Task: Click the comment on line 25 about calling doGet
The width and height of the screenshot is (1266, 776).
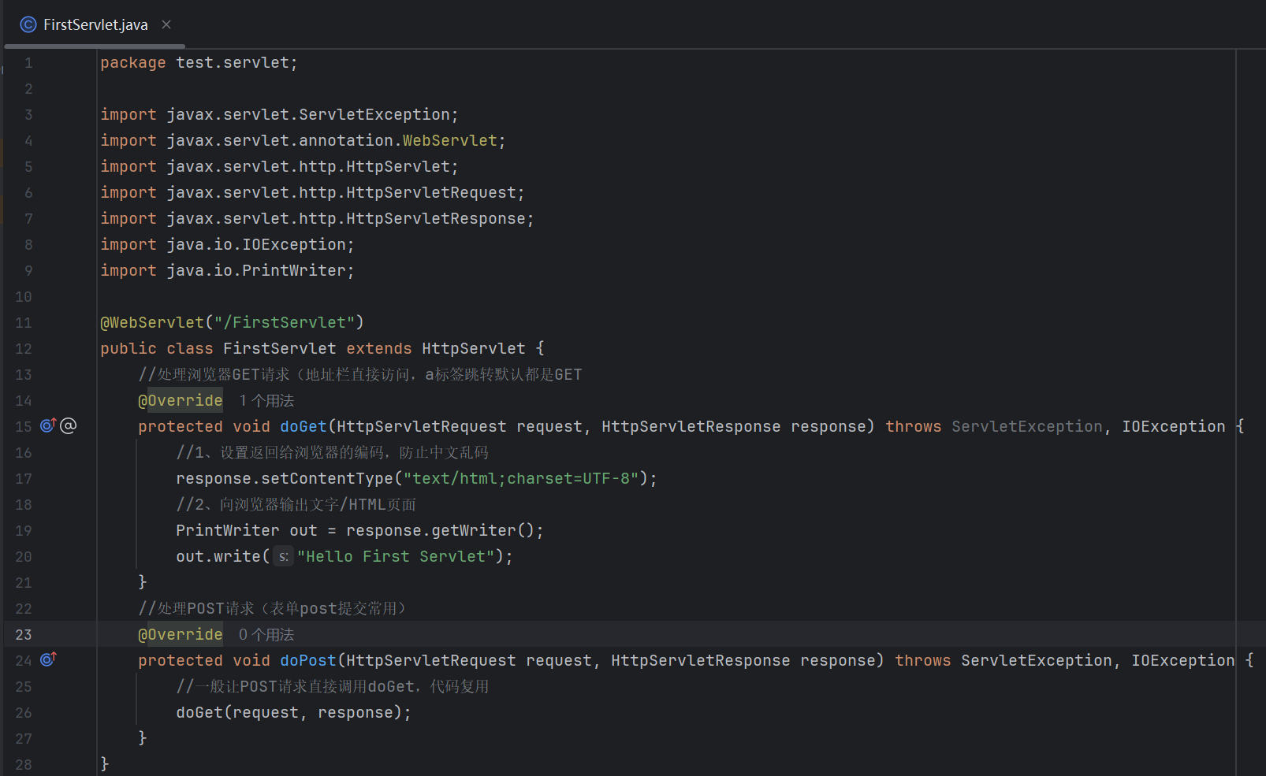Action: click(333, 687)
